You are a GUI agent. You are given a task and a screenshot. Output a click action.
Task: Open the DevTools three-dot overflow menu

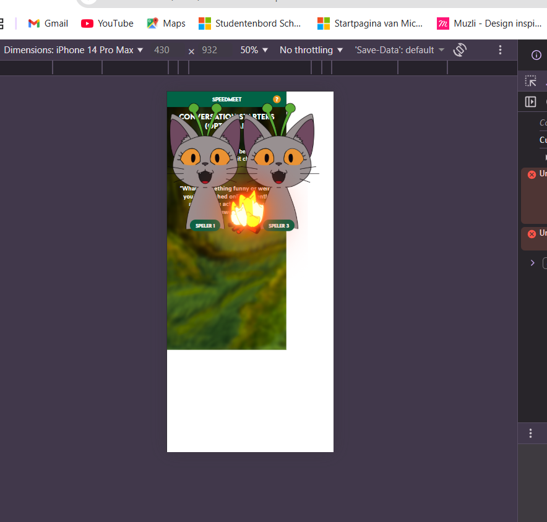tap(530, 433)
